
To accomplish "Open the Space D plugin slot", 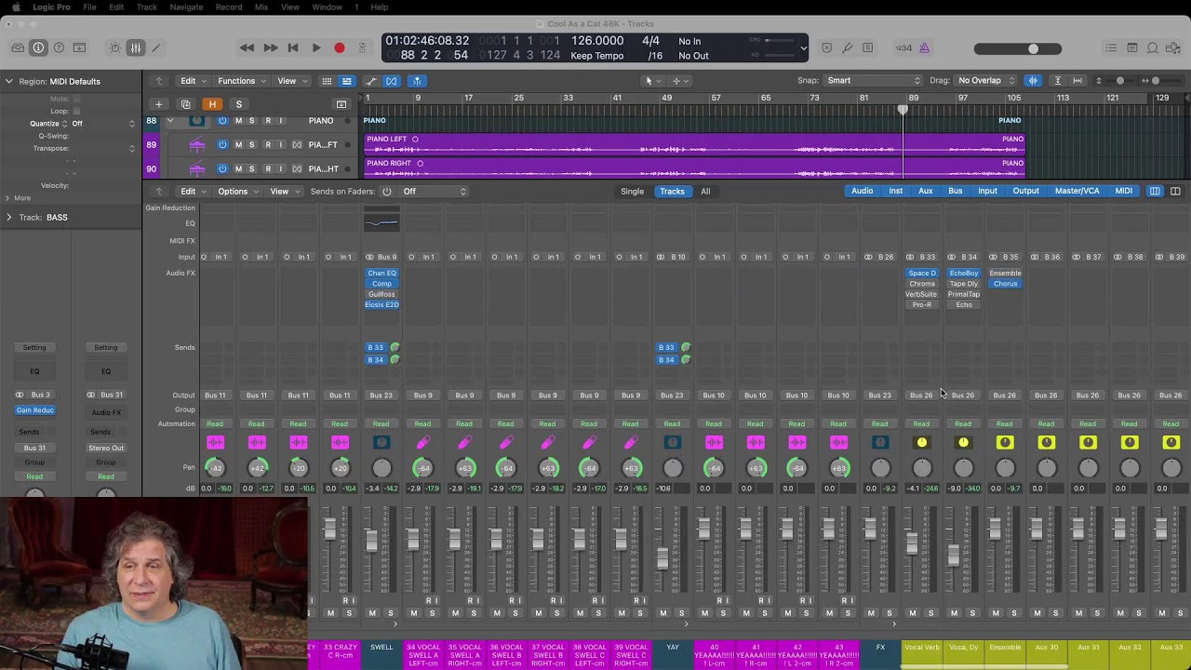I will coord(922,274).
